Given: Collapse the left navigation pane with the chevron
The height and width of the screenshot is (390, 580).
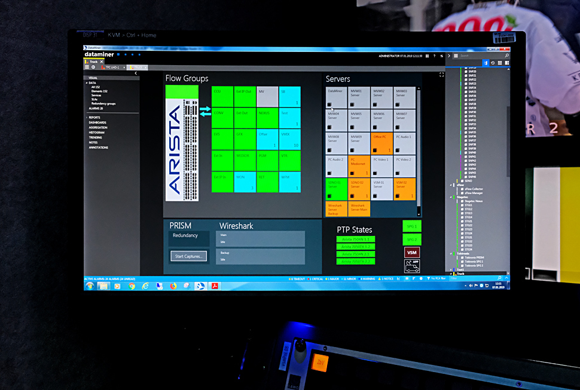Looking at the screenshot, I should (x=136, y=73).
